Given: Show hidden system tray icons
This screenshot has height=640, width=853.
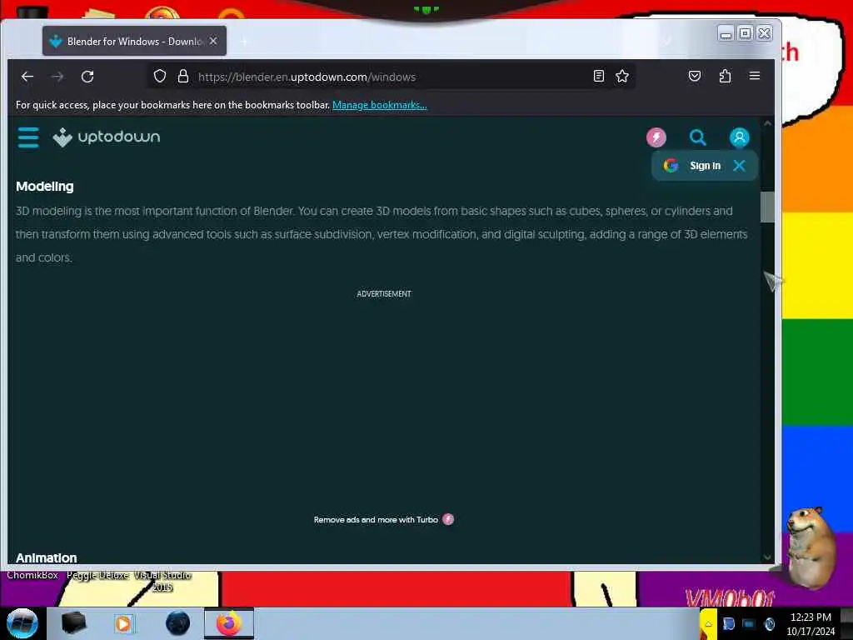Looking at the screenshot, I should (708, 623).
